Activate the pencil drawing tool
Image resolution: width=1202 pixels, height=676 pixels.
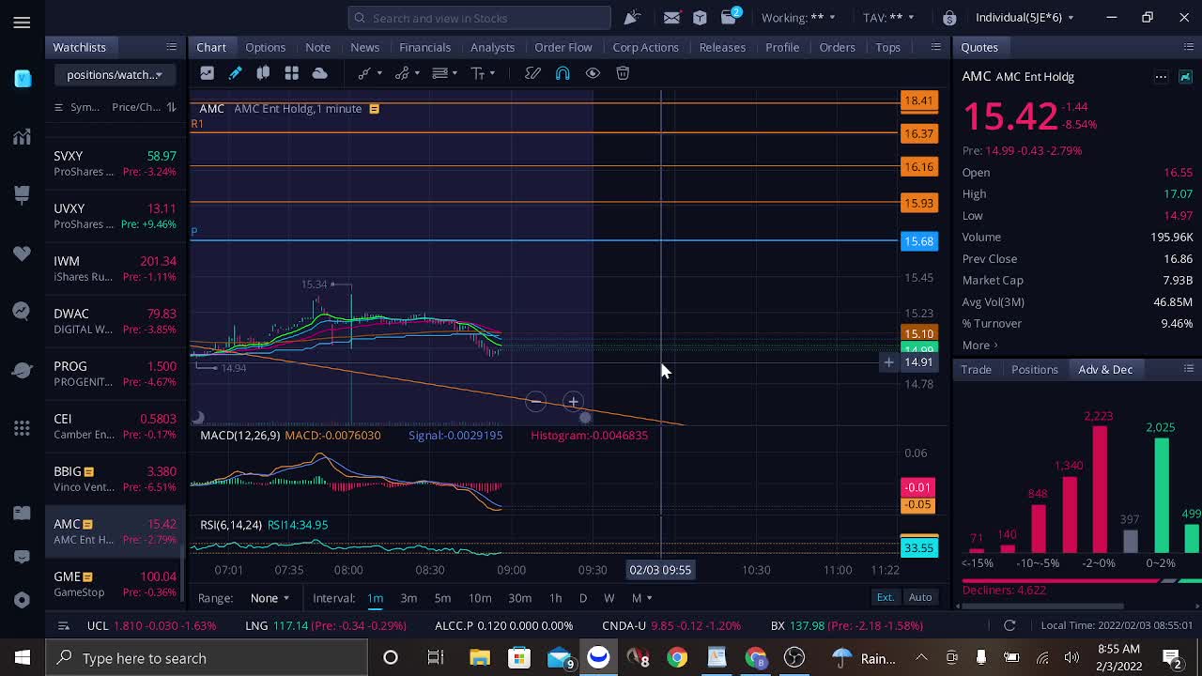pos(235,73)
